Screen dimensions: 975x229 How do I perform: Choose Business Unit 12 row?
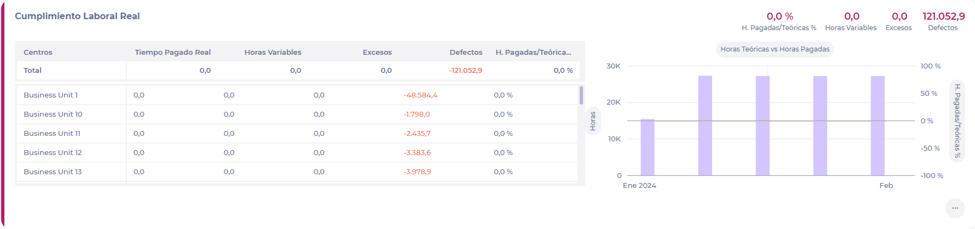53,153
